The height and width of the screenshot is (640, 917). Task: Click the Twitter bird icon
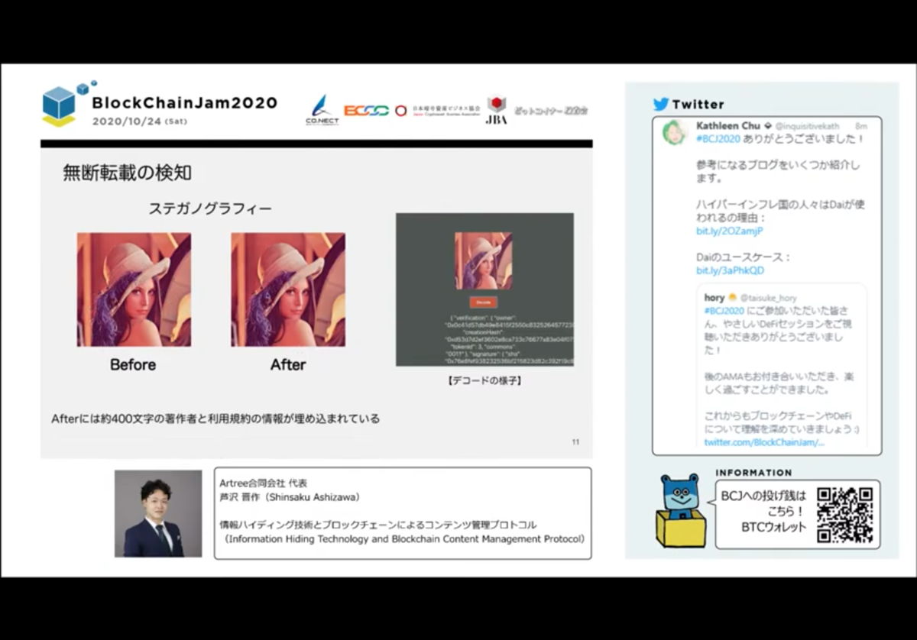click(660, 104)
